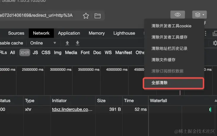Switch to the Lighthouse tab

[124, 33]
